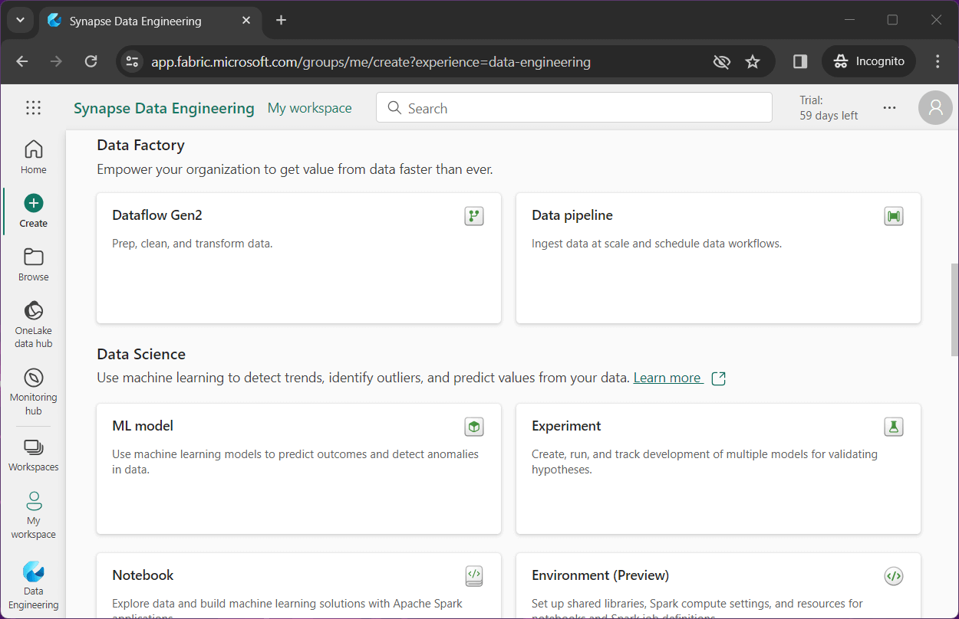This screenshot has width=959, height=619.
Task: Toggle the browser side panel
Action: click(x=800, y=62)
